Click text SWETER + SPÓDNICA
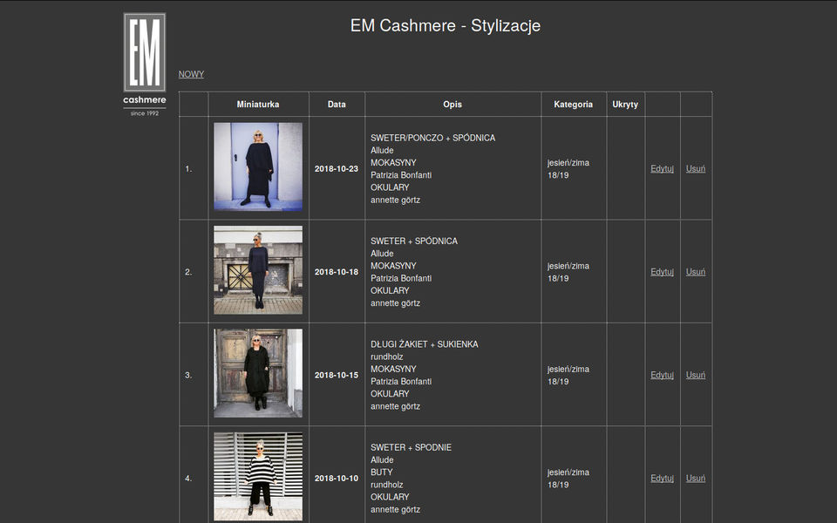 click(x=413, y=241)
